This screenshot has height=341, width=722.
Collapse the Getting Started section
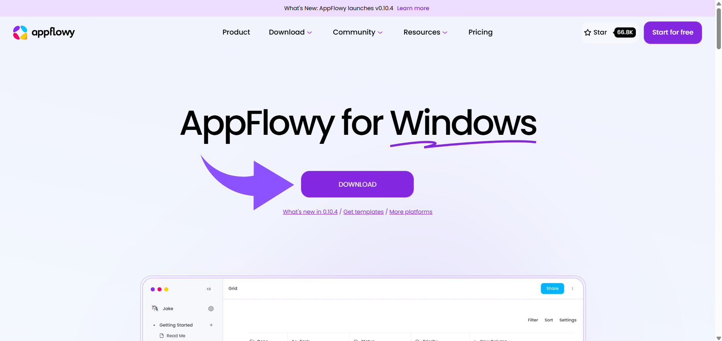coord(154,325)
